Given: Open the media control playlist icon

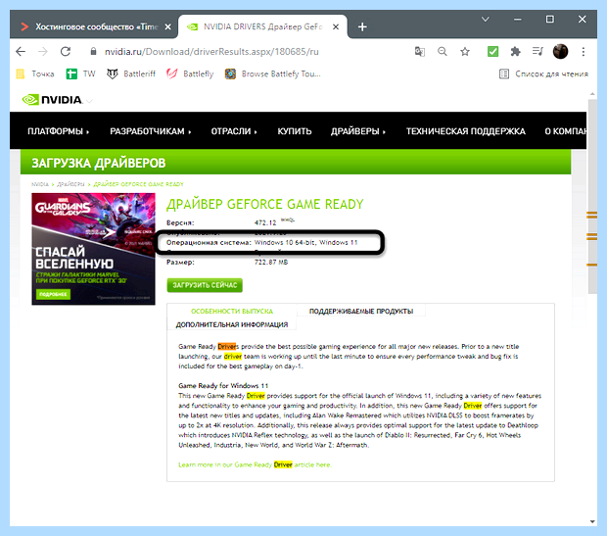Looking at the screenshot, I should tap(537, 52).
